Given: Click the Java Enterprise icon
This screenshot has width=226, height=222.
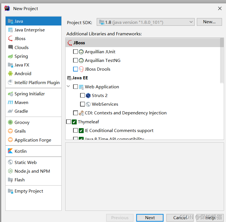Looking at the screenshot, I should [x=10, y=30].
